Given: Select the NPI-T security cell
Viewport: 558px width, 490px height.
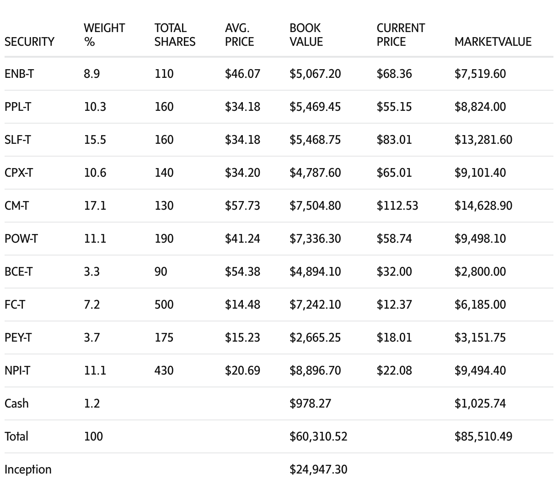Looking at the screenshot, I should [x=17, y=370].
